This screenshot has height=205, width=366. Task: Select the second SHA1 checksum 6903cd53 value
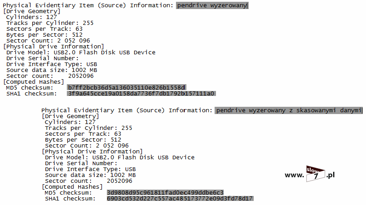(x=180, y=199)
